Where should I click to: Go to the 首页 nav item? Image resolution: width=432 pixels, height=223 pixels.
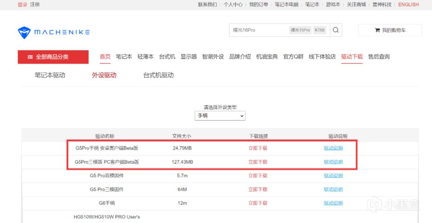click(105, 57)
